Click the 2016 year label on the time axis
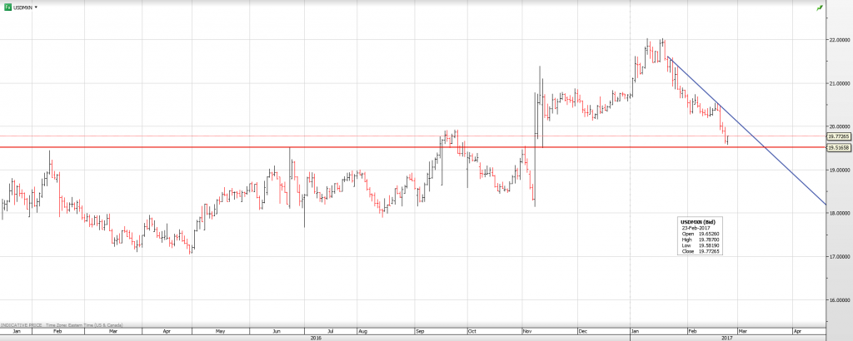Screen dimensions: 853x341 coord(316,337)
